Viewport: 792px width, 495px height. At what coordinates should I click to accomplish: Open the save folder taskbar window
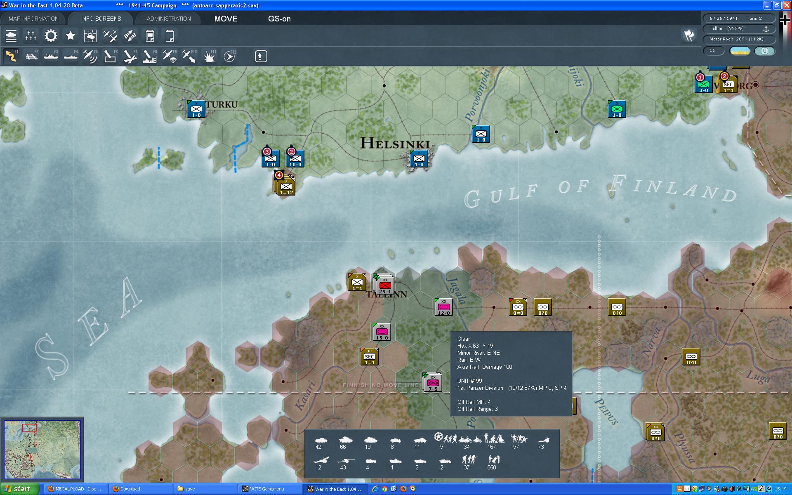[205, 489]
